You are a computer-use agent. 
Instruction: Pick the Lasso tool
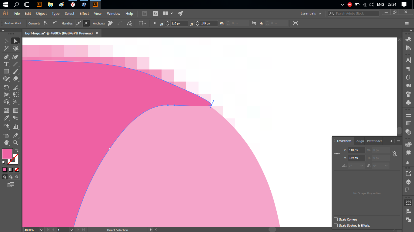[x=15, y=48]
